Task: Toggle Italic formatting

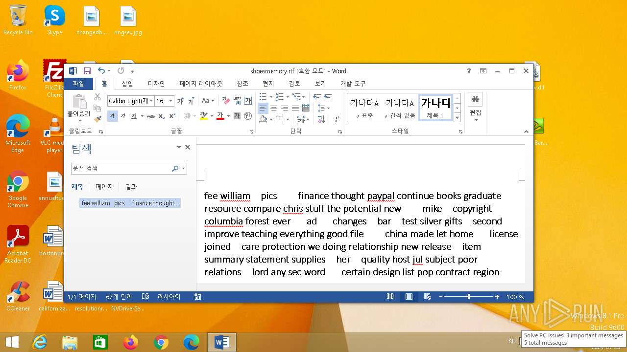Action: 123,116
